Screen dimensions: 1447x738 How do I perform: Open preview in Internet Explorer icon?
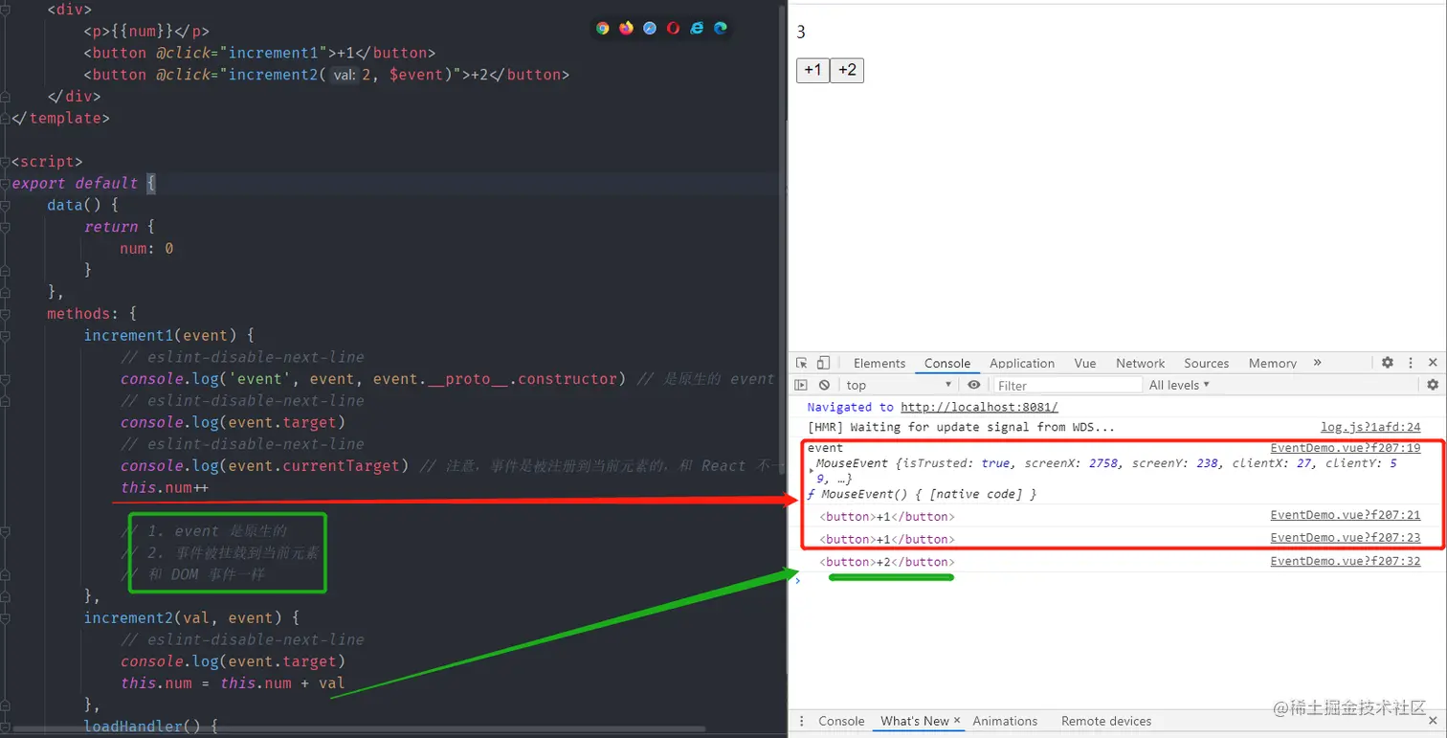tap(697, 28)
